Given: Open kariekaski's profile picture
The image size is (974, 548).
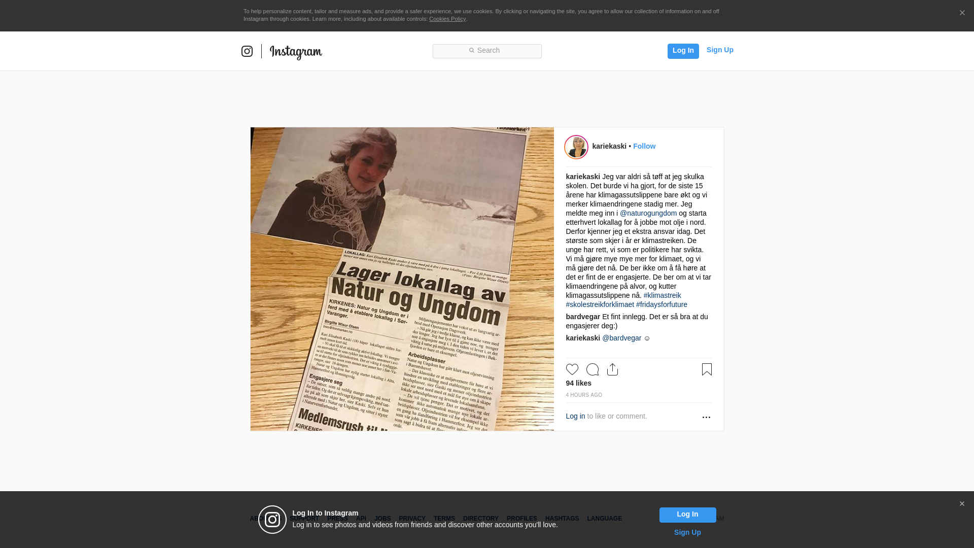Looking at the screenshot, I should [576, 147].
